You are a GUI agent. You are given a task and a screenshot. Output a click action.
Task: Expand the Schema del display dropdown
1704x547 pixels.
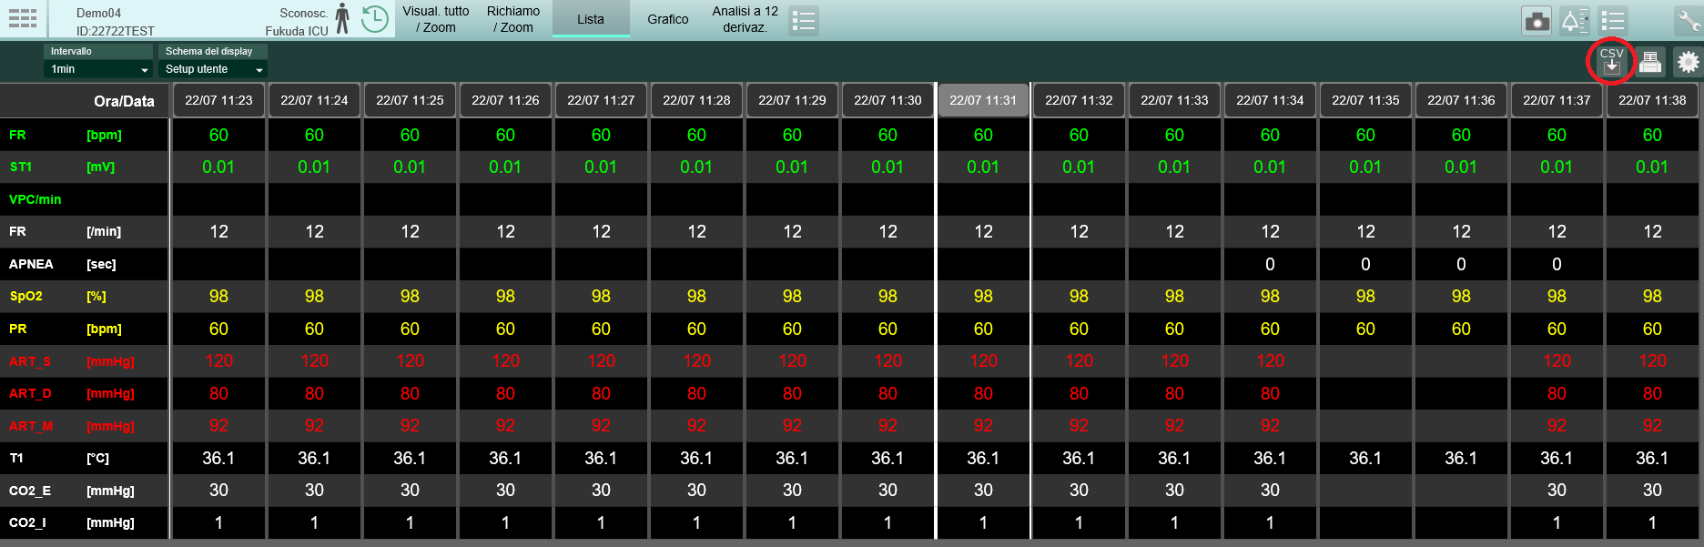click(x=213, y=69)
